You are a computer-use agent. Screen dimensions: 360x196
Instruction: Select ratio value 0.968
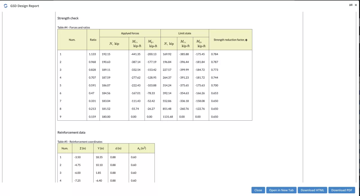(92, 62)
